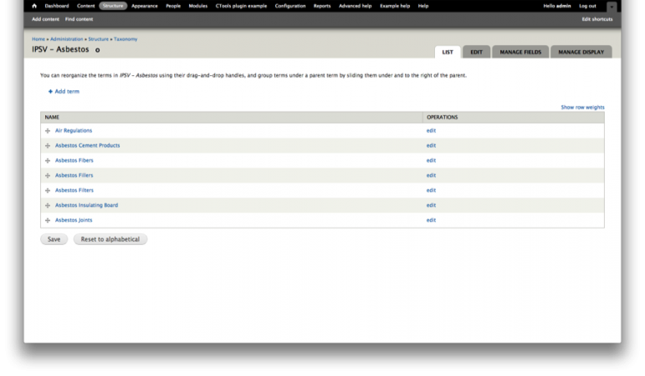
Task: Click Reset to alphabetical
Action: click(x=110, y=239)
